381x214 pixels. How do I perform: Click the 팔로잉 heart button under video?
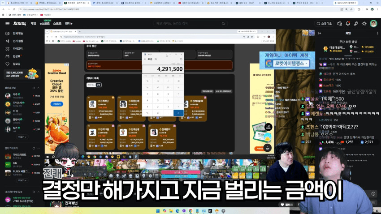click(x=287, y=205)
